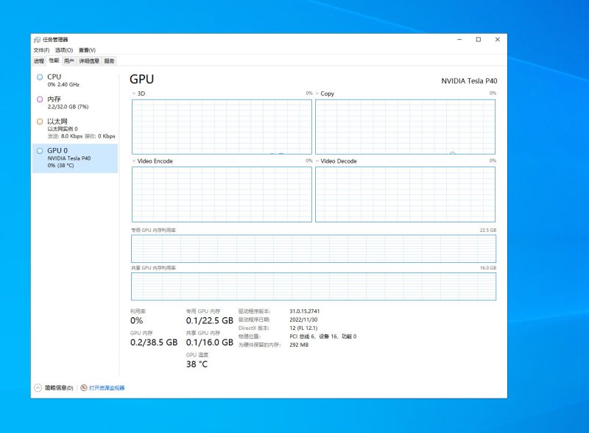The width and height of the screenshot is (589, 433).
Task: Click the 38 °C GPU temperature value
Action: point(197,365)
